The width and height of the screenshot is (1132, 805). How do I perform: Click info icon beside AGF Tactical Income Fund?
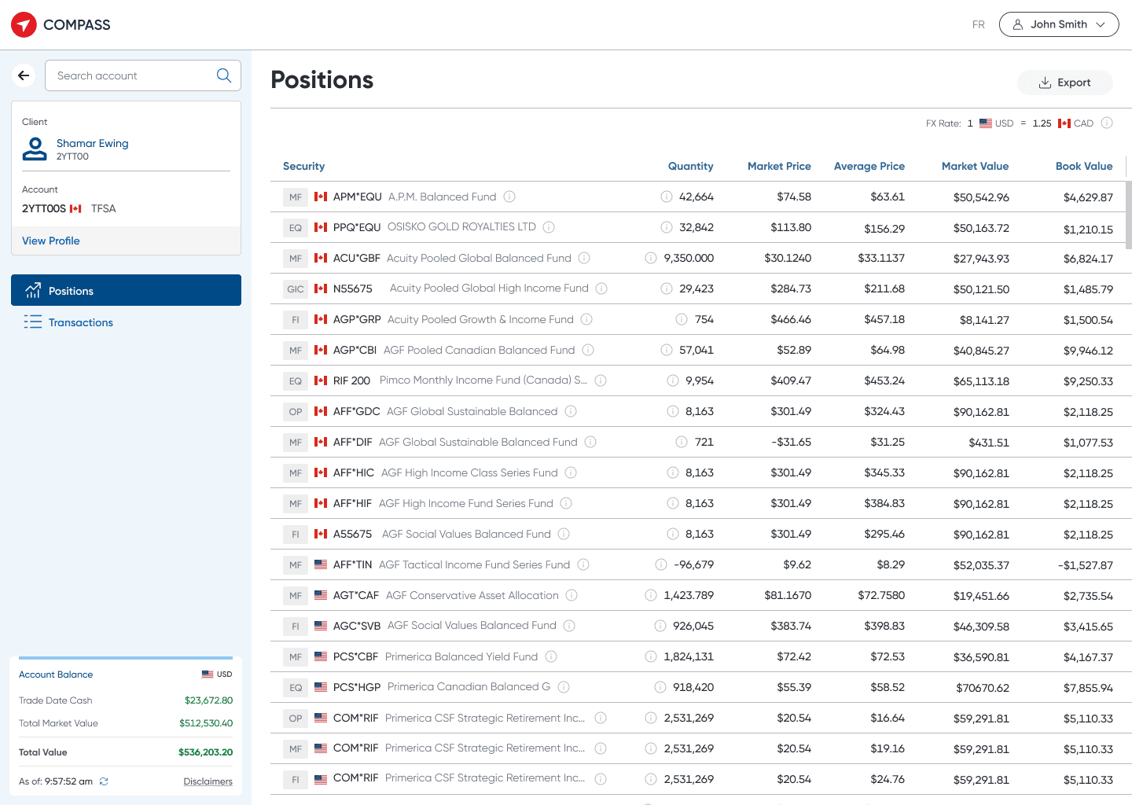(583, 564)
